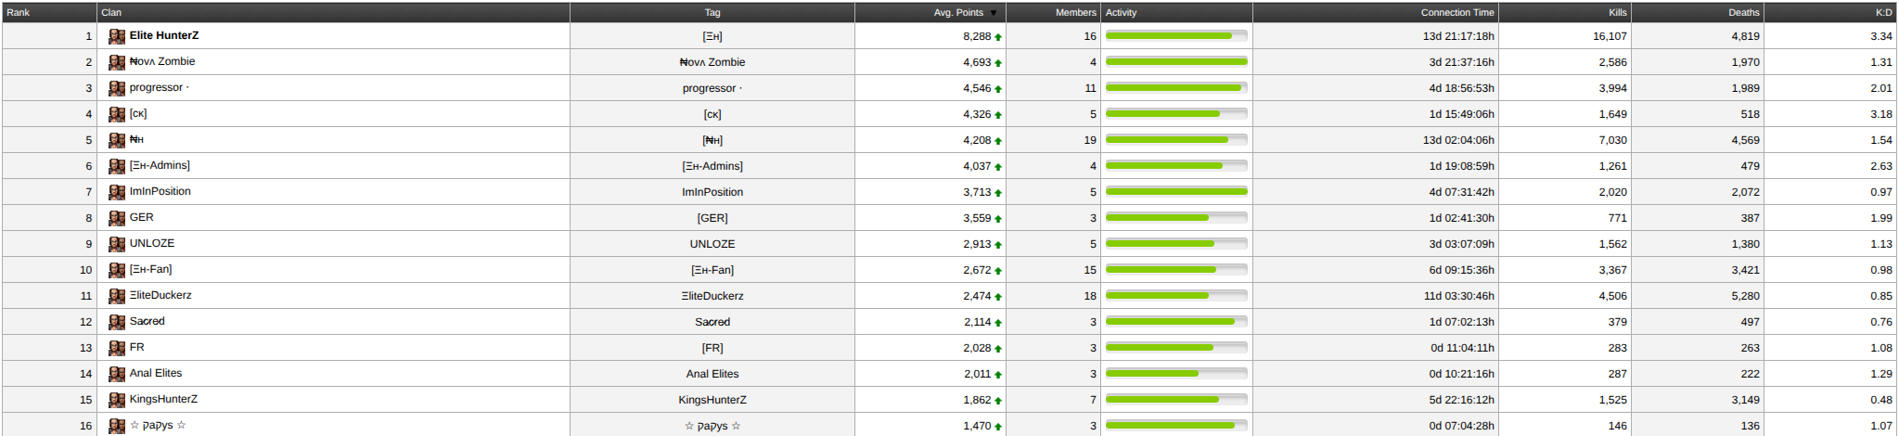Click the clan icon next to GER
1899x436 pixels.
point(117,218)
